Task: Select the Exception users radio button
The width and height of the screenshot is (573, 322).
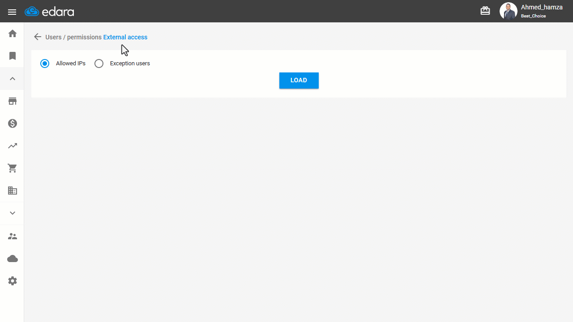Action: click(99, 64)
